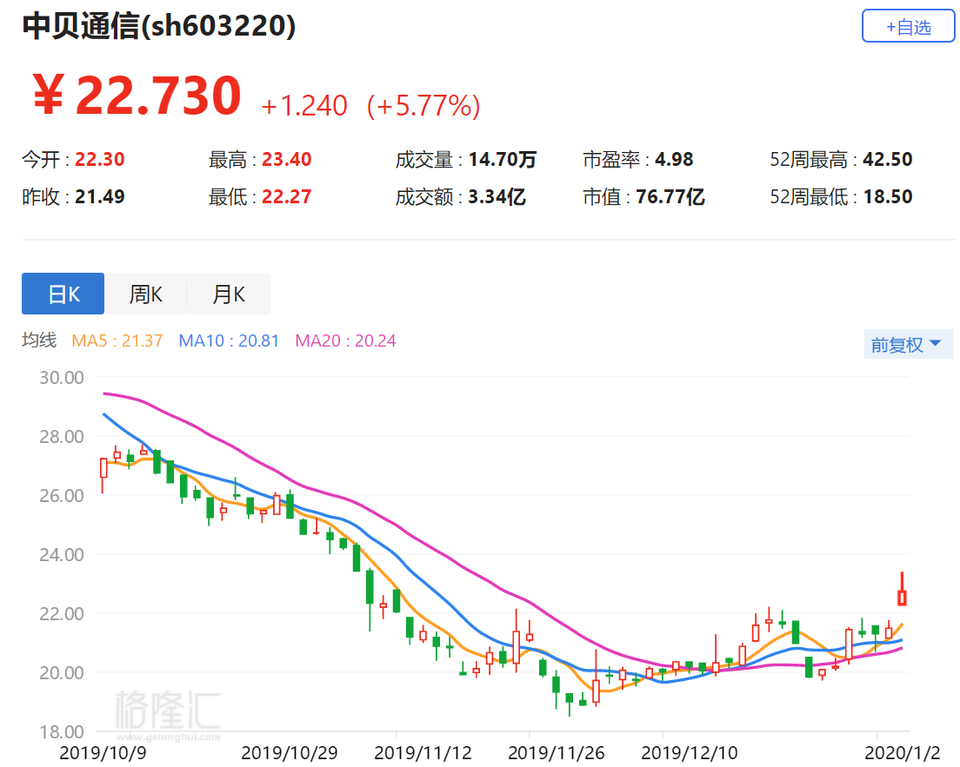
Task: Click the price change +1.240
Action: pos(304,106)
